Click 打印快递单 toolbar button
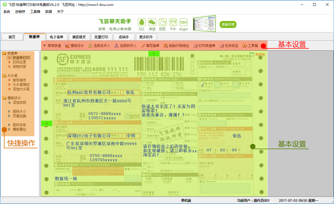 click(204, 46)
